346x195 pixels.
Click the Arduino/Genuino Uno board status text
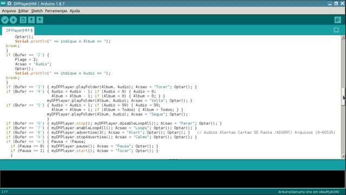pyautogui.click(x=309, y=192)
